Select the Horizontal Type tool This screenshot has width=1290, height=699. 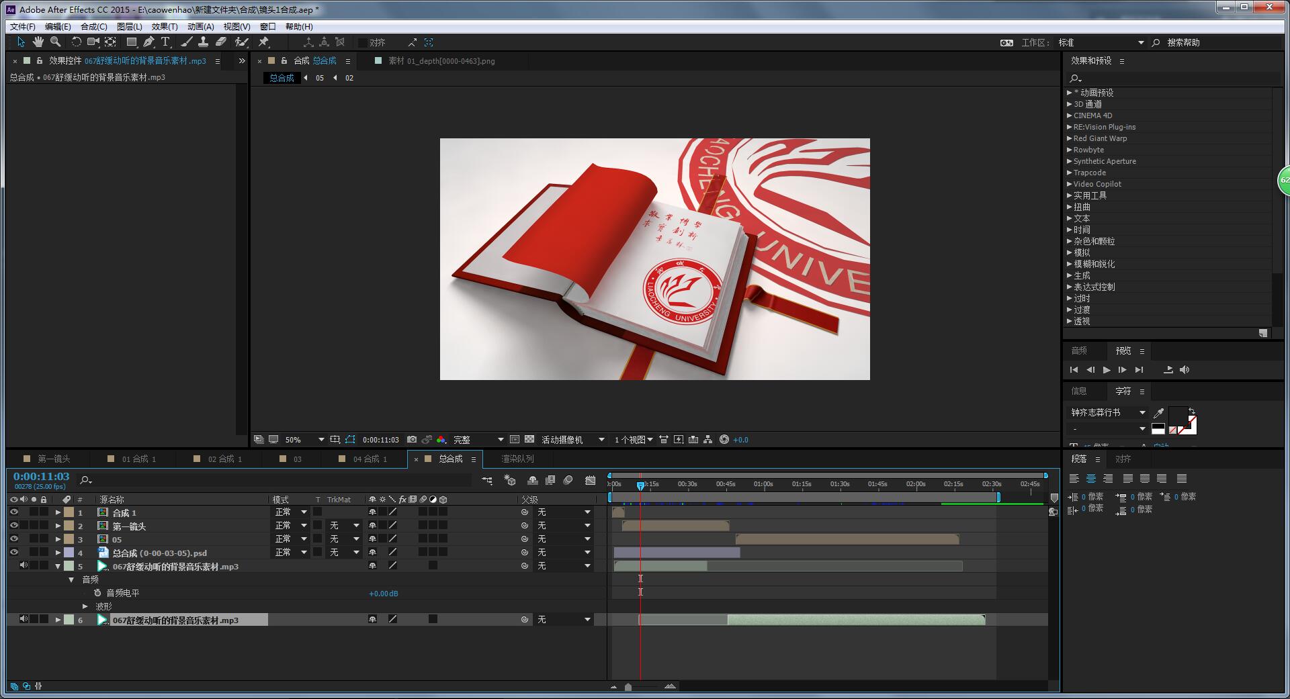pos(165,42)
